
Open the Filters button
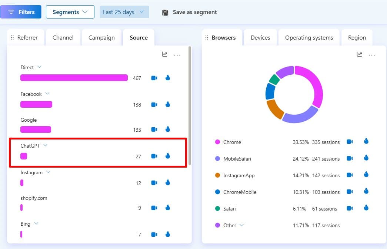point(21,12)
